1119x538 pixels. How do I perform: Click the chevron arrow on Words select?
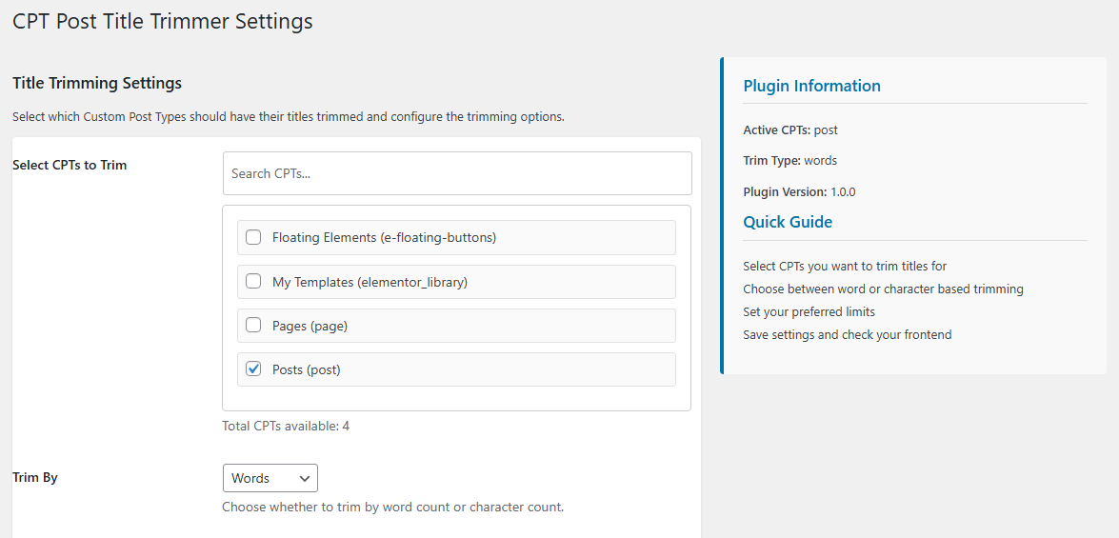(305, 478)
